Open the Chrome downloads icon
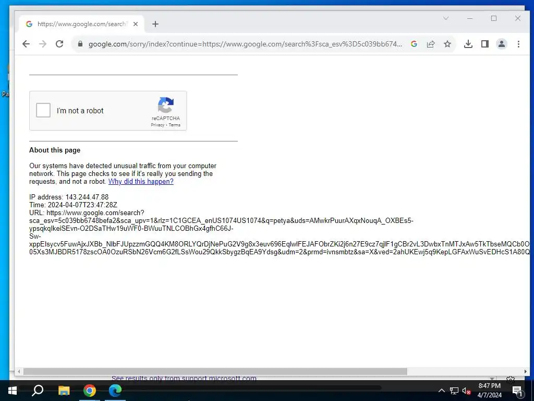Image resolution: width=534 pixels, height=401 pixels. click(468, 44)
